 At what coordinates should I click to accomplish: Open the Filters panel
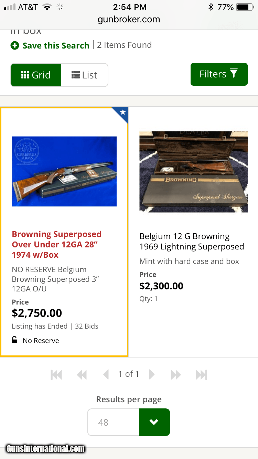[219, 74]
